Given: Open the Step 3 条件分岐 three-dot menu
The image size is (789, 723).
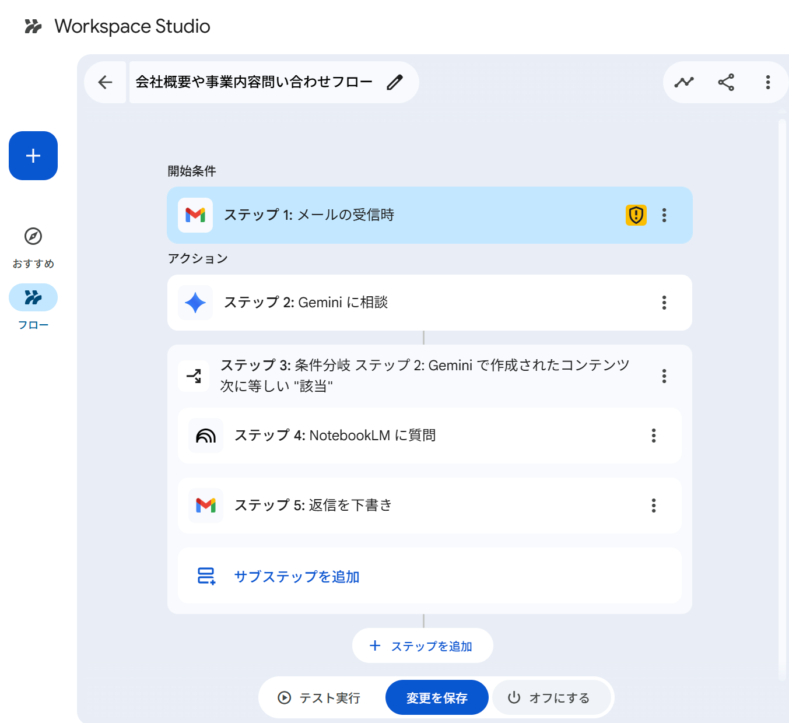Looking at the screenshot, I should [664, 376].
